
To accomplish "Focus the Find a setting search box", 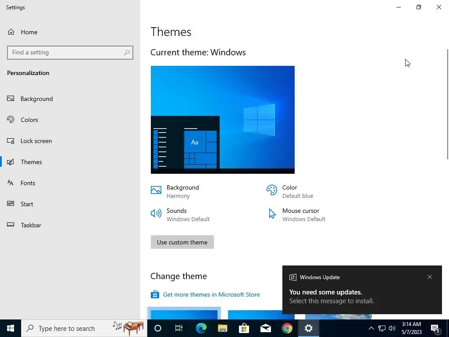I will (70, 53).
